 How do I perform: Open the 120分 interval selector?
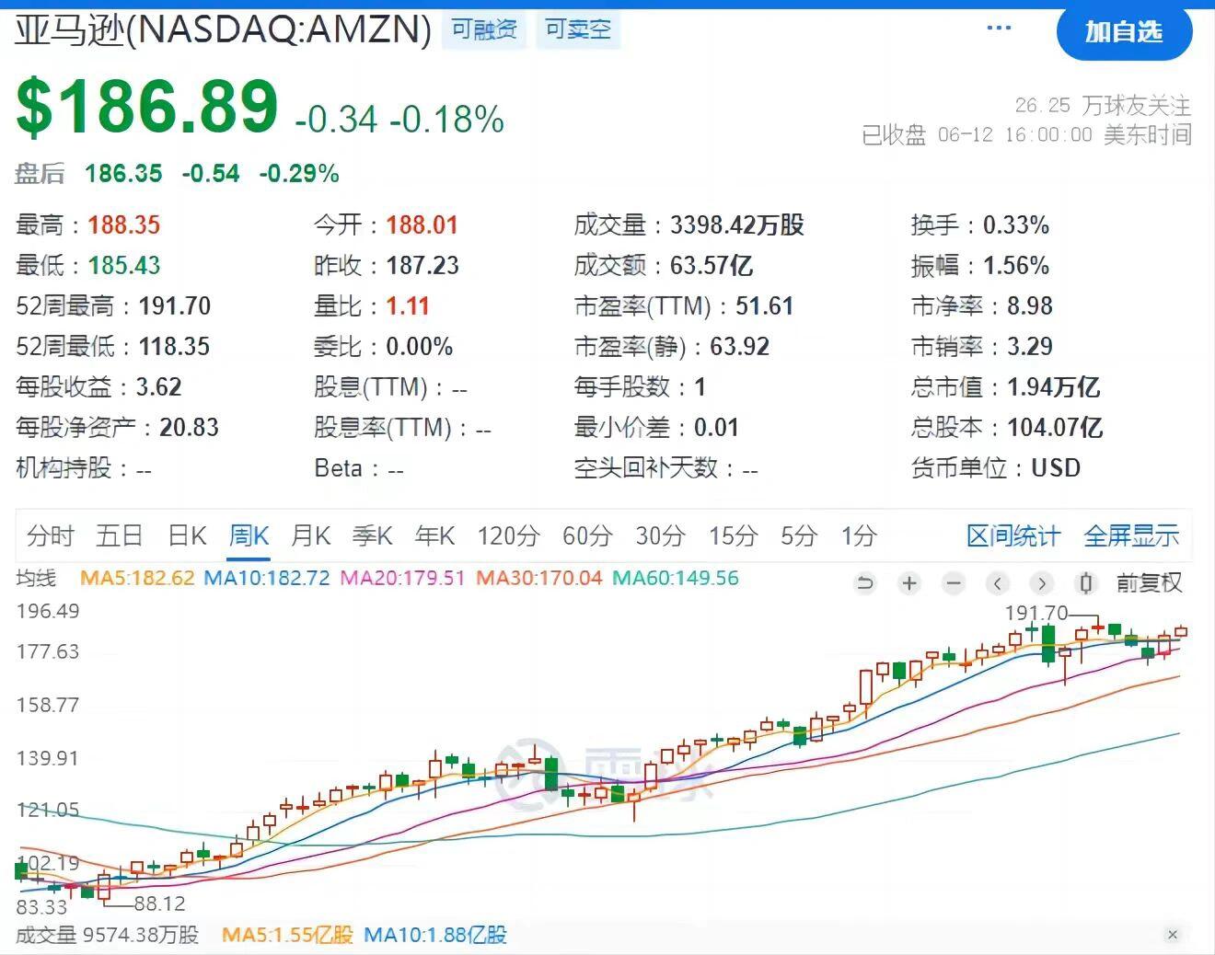coord(506,535)
